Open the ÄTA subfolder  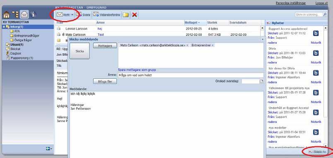(17, 31)
